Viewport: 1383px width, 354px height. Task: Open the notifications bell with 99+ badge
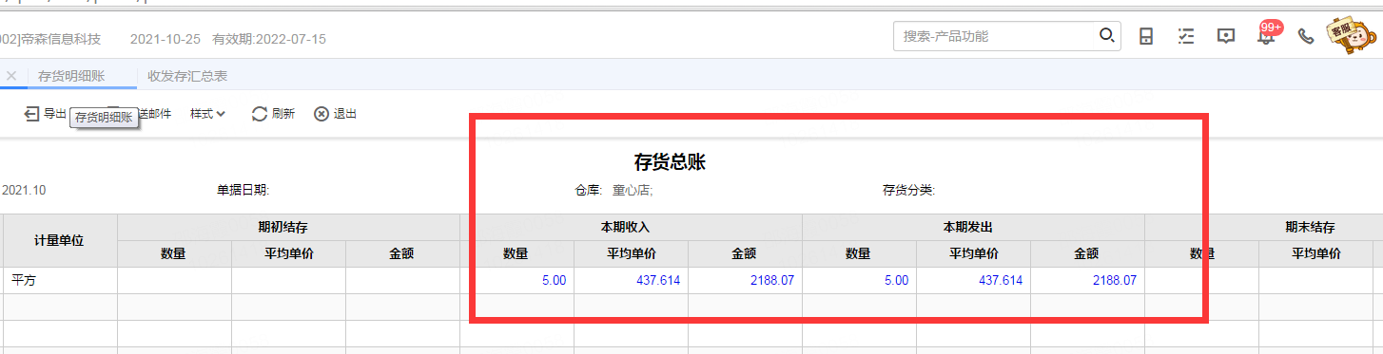pyautogui.click(x=1267, y=34)
